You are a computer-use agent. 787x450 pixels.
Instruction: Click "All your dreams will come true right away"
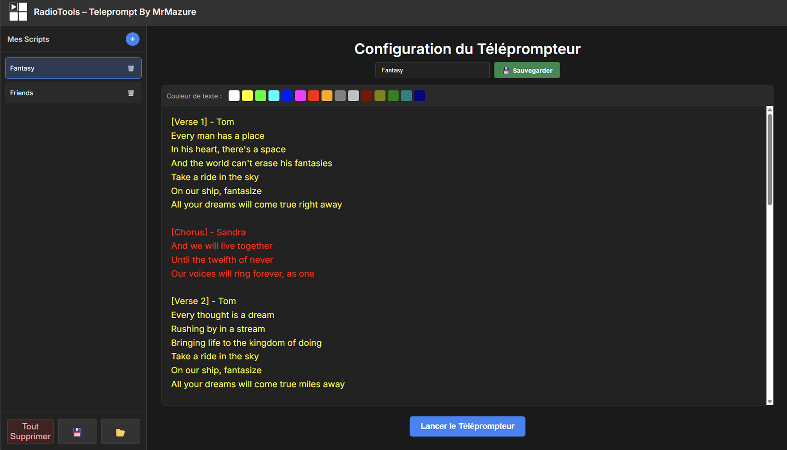(x=256, y=204)
